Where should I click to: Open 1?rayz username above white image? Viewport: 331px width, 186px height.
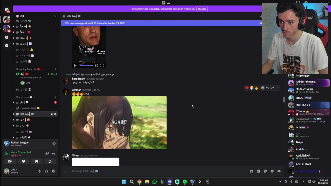[x=76, y=156]
